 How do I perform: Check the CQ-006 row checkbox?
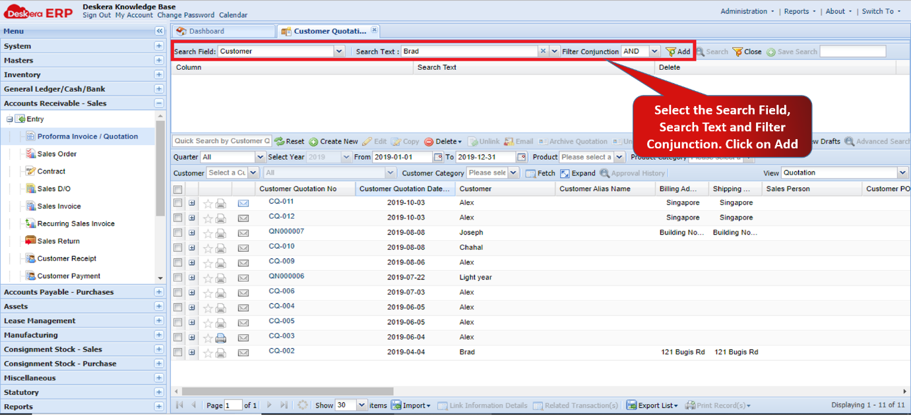[177, 293]
